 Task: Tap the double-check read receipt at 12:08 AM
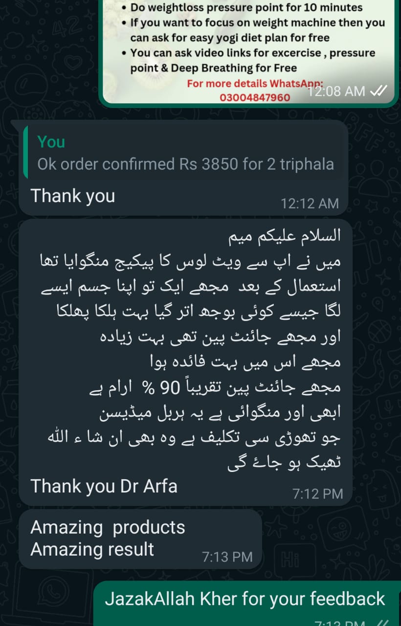click(x=379, y=91)
